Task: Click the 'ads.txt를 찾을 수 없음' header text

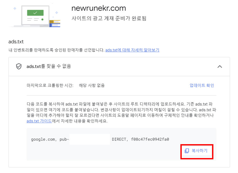Action: tap(49, 66)
